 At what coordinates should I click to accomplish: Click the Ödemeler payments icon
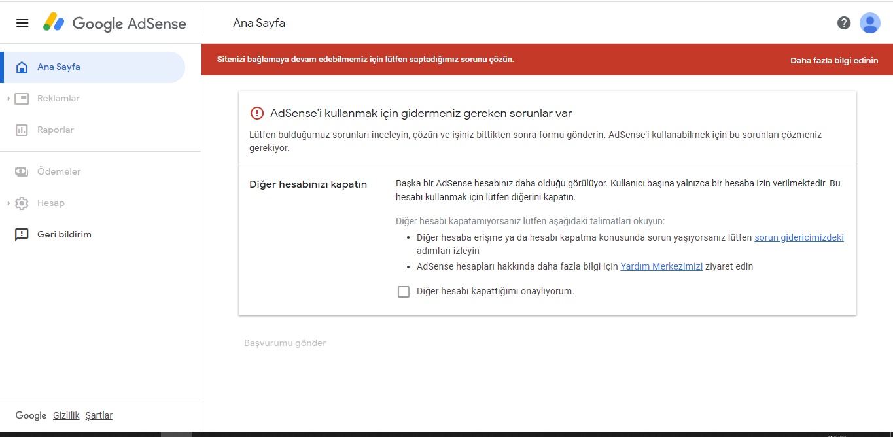coord(22,171)
